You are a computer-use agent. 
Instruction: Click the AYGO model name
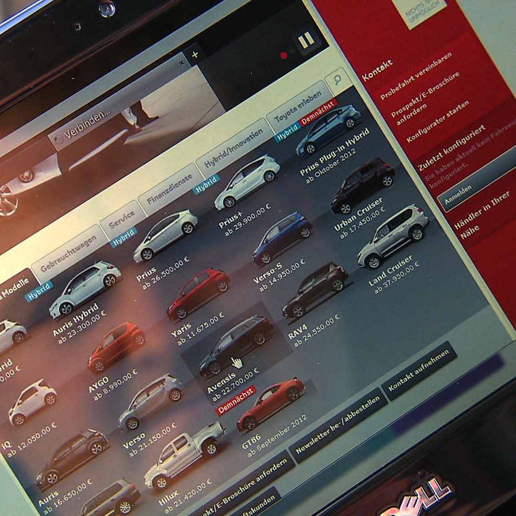pos(98,384)
